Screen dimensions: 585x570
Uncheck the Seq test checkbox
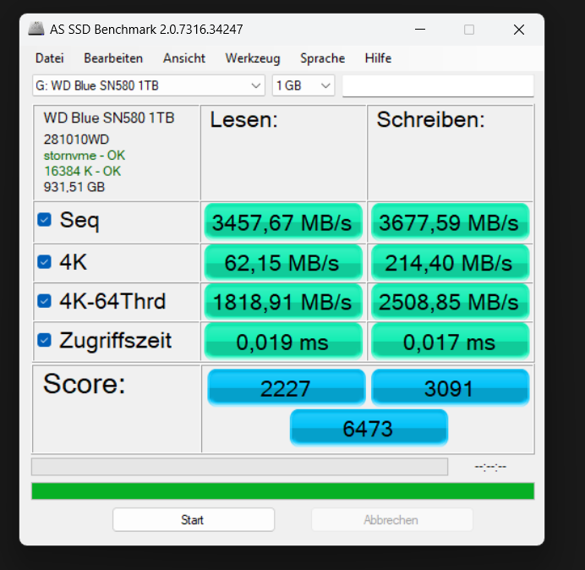coord(45,220)
